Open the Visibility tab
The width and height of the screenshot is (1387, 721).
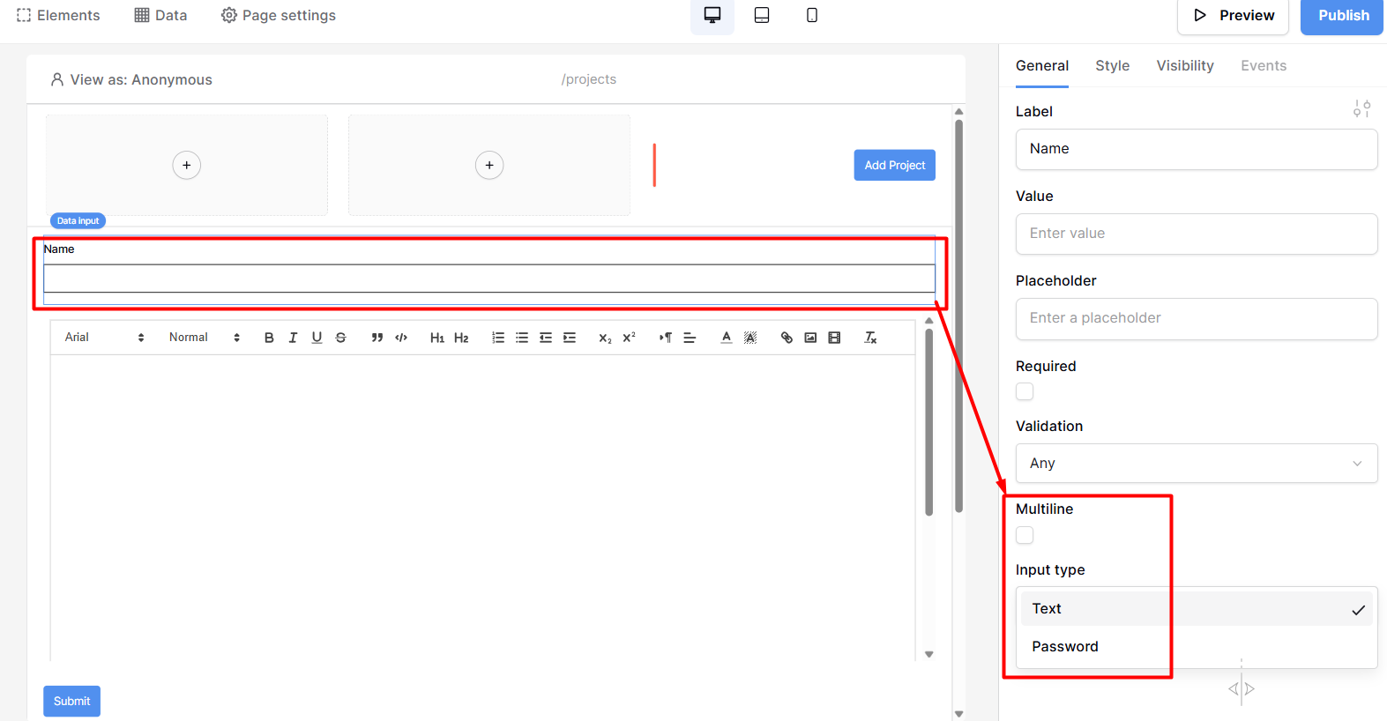(1184, 66)
